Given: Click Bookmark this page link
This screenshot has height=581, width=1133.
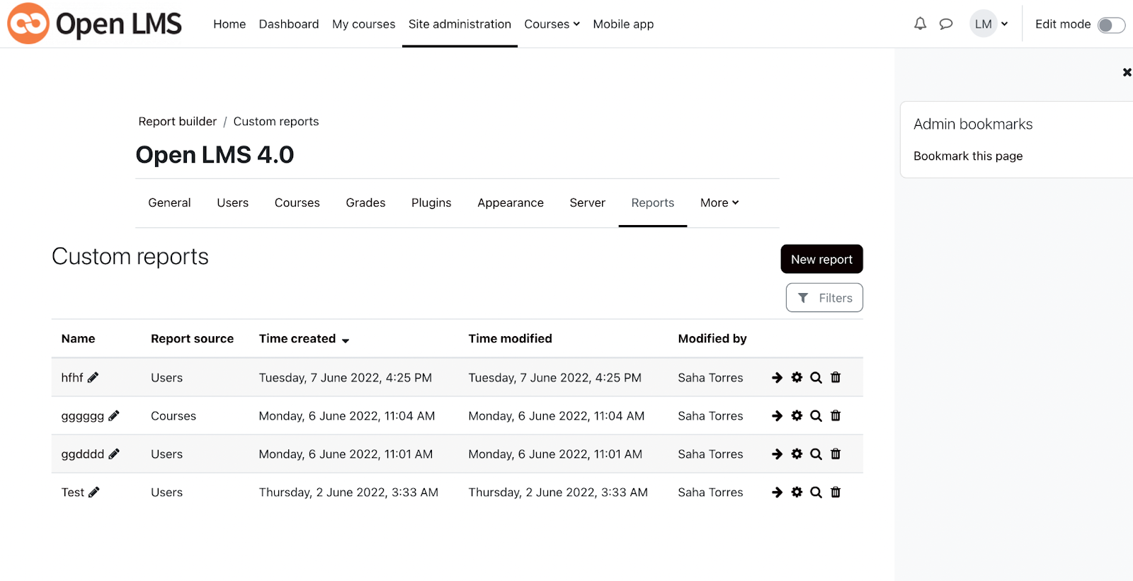Looking at the screenshot, I should click(968, 156).
